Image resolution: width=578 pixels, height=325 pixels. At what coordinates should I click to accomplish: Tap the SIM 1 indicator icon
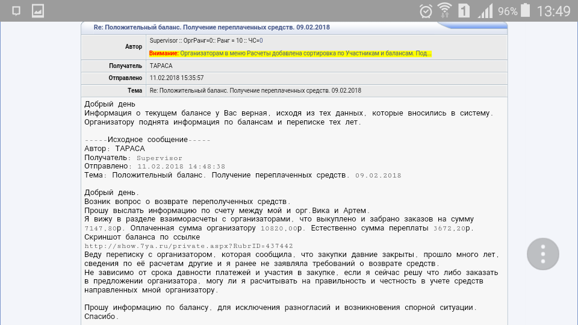(x=464, y=11)
